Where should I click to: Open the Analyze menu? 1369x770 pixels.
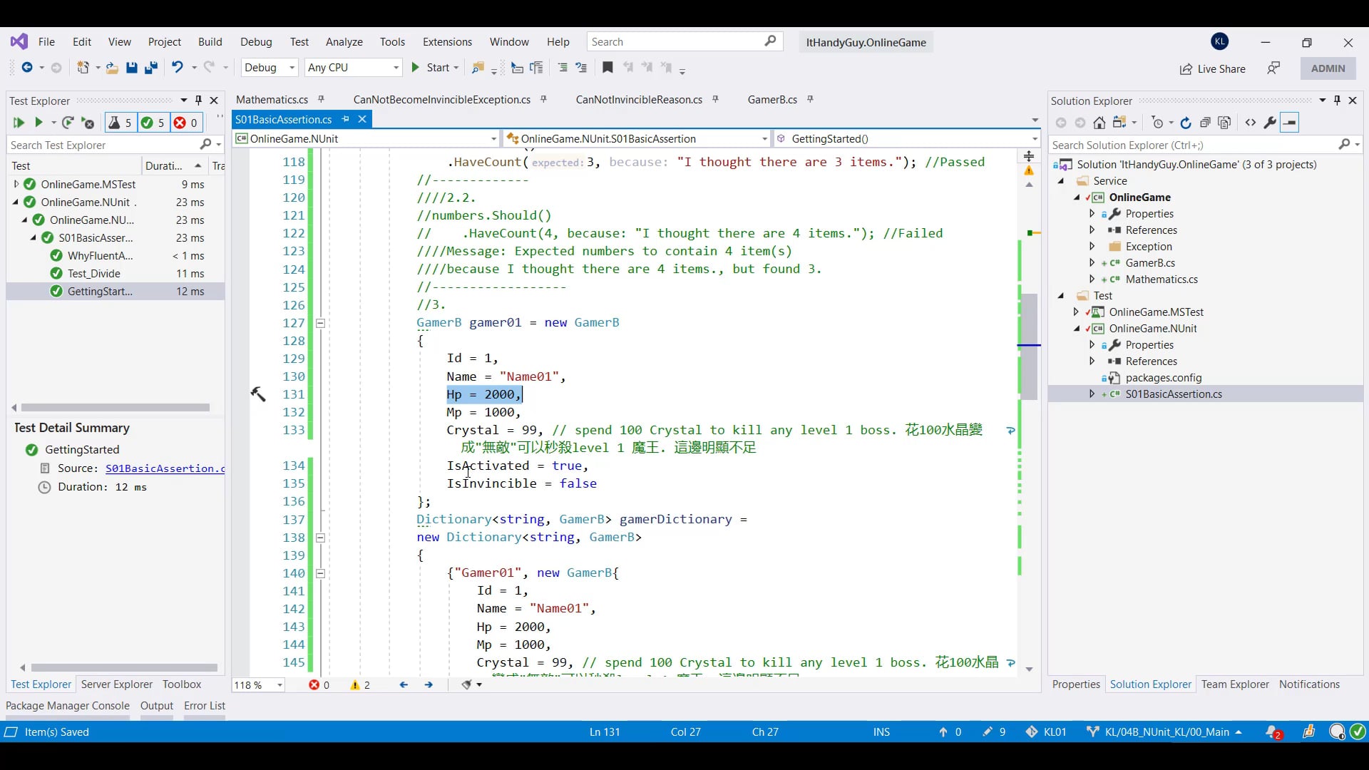pos(344,42)
